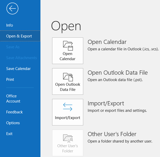Click Exit to close Outlook
160x157 pixels.
(20, 134)
